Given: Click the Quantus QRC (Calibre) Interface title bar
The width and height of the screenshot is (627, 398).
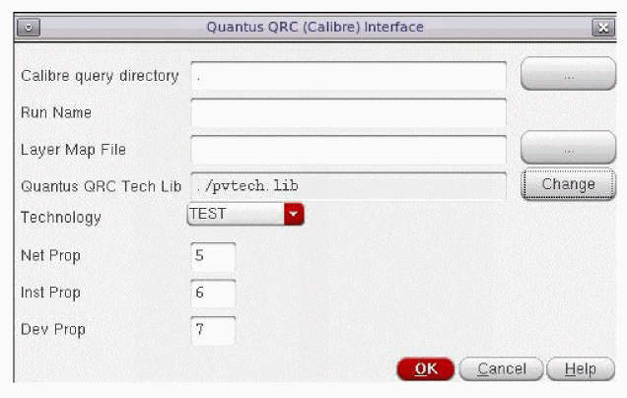Looking at the screenshot, I should (315, 28).
